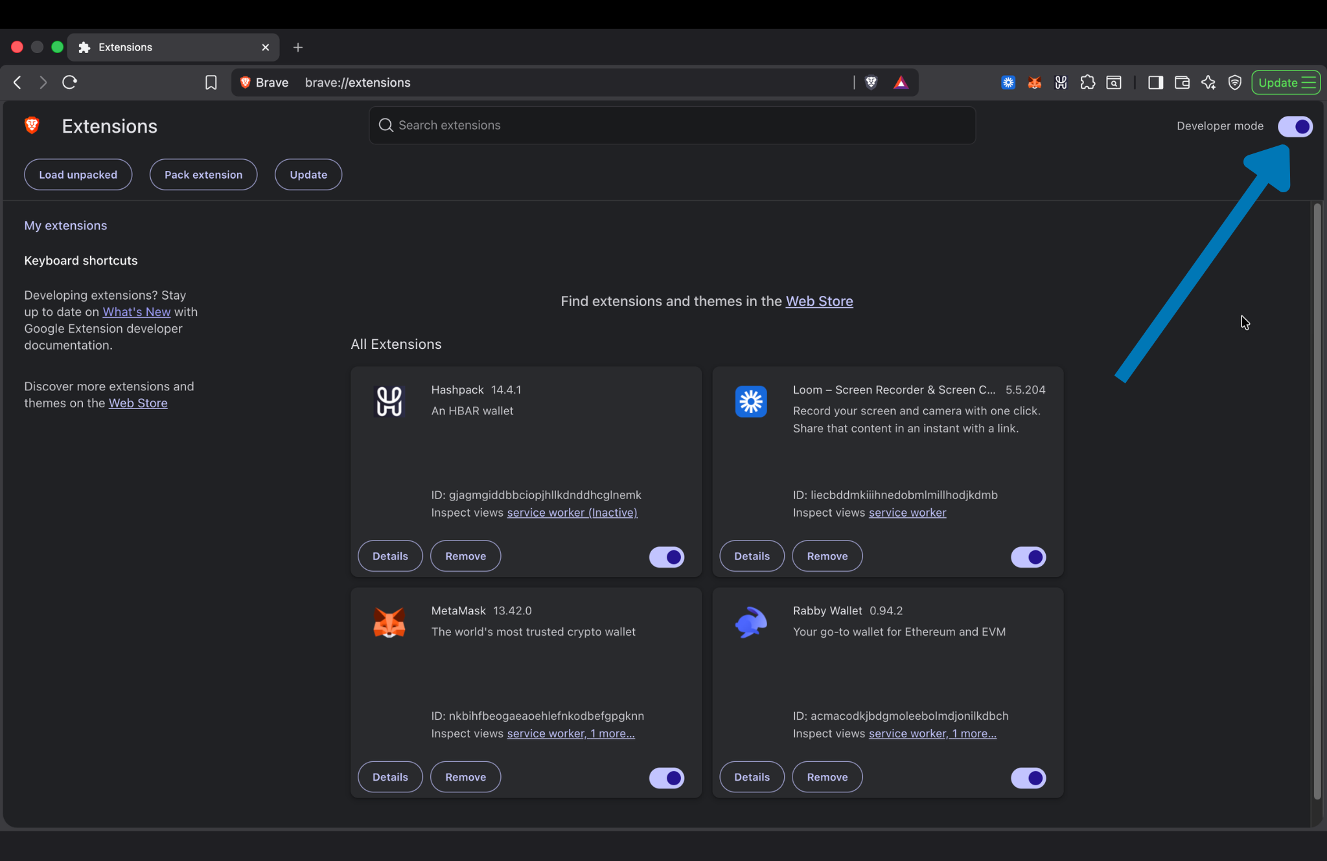Click the search magnifier icon
The image size is (1327, 861).
coord(386,125)
